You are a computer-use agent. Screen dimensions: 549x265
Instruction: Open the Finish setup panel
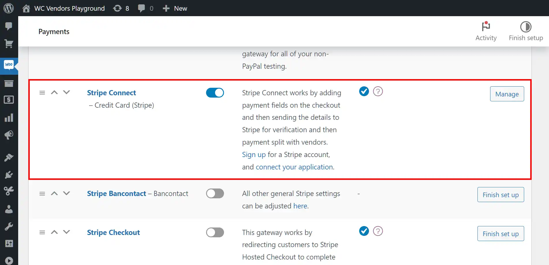coord(526,31)
